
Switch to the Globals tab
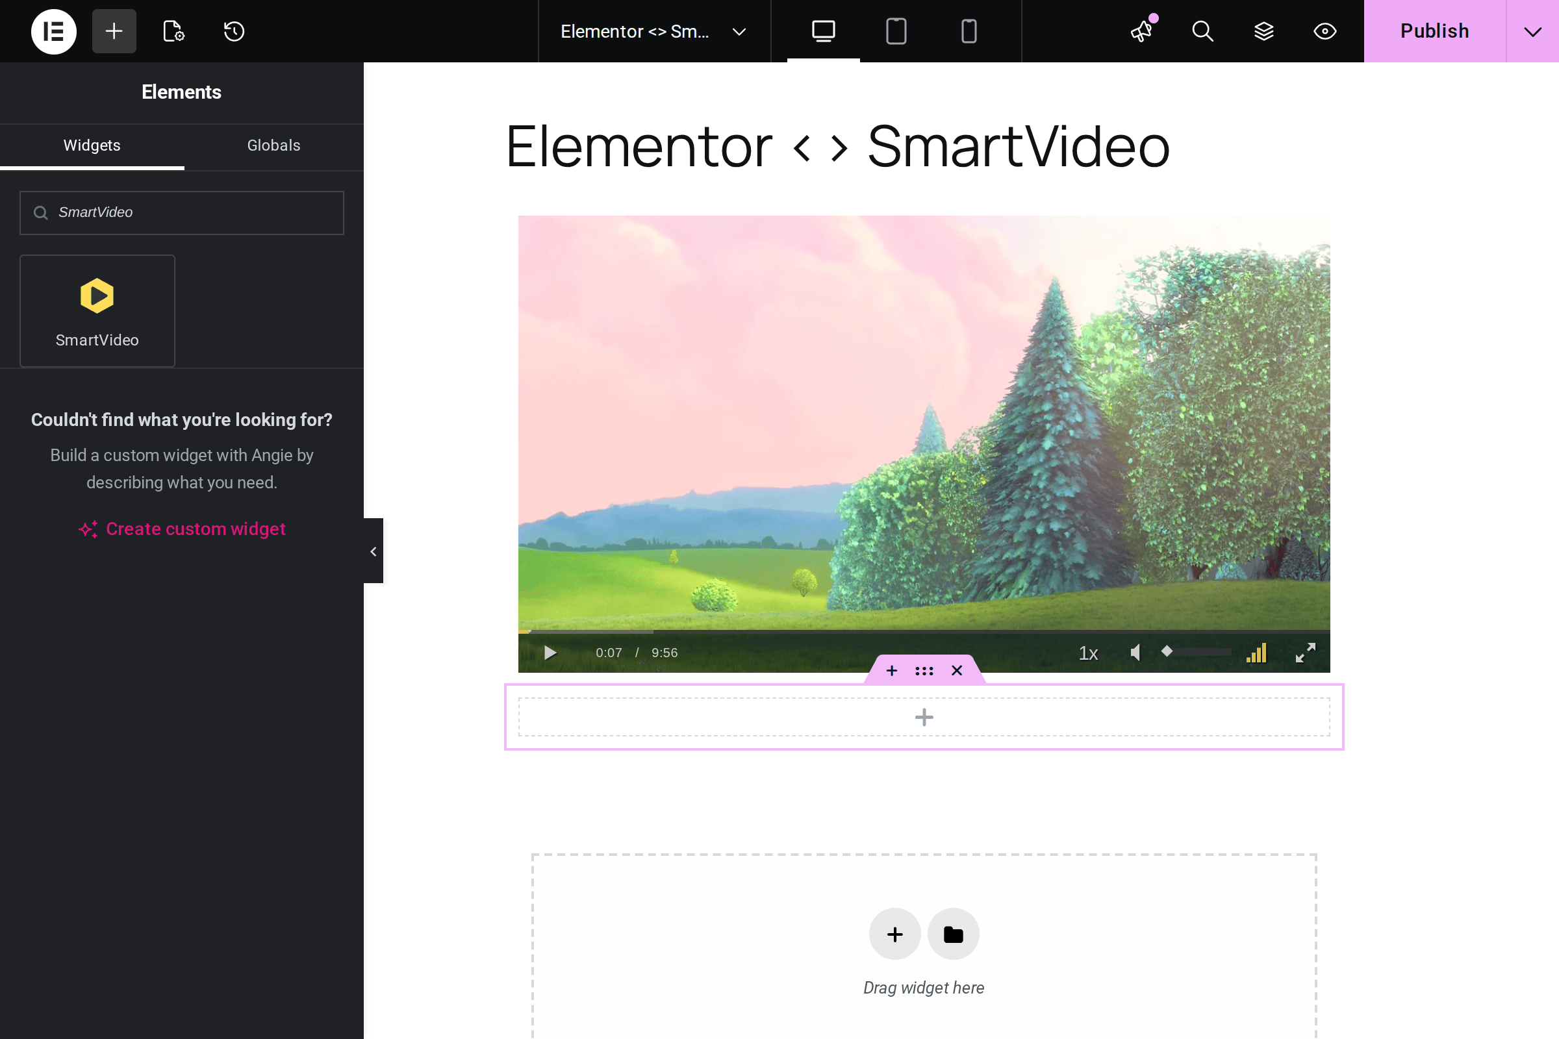[273, 145]
